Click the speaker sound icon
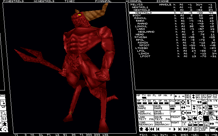The width and height of the screenshot is (218, 136). click(x=205, y=107)
